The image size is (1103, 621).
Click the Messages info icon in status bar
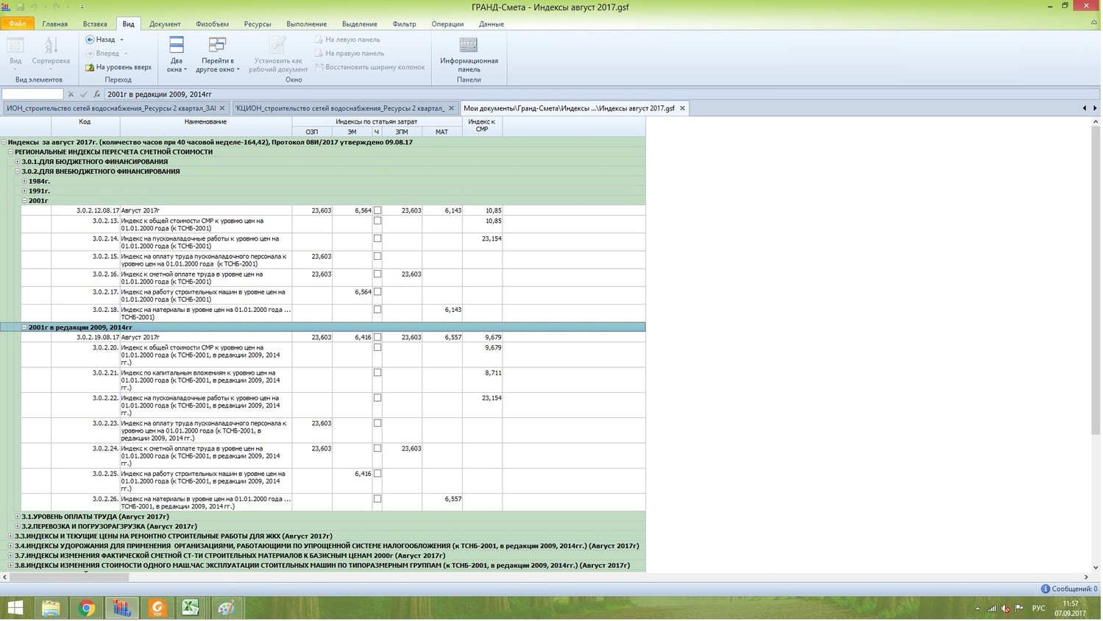[1045, 589]
